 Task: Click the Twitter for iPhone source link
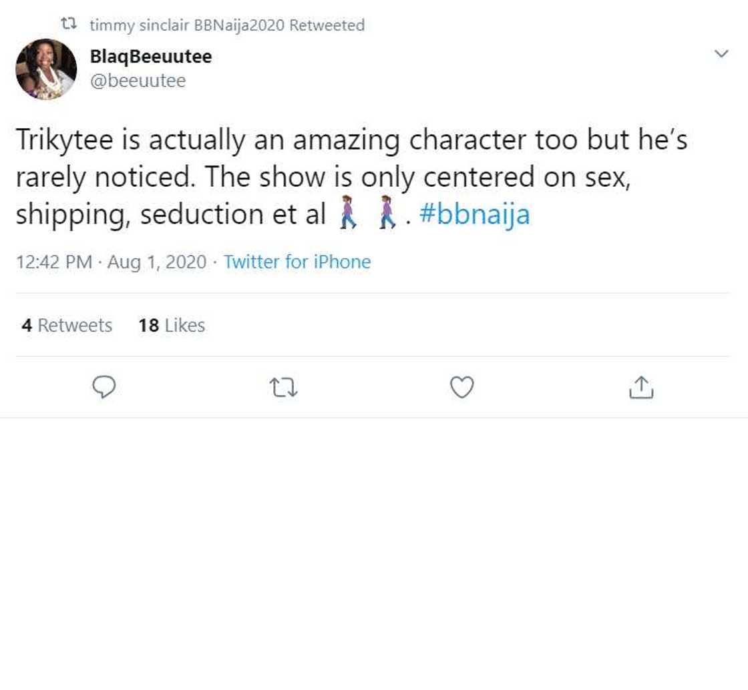pyautogui.click(x=297, y=262)
